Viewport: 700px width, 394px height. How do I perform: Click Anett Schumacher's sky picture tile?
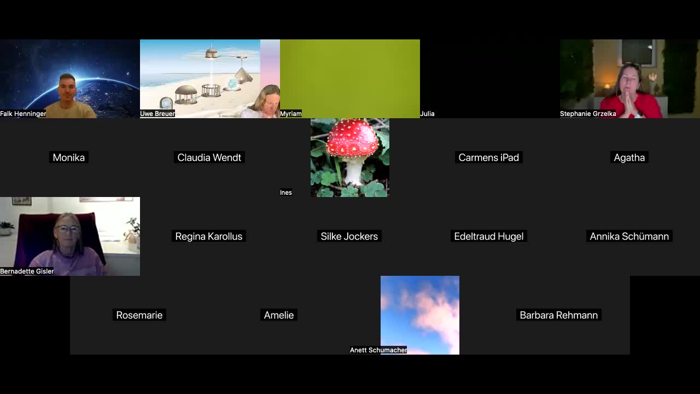point(420,315)
